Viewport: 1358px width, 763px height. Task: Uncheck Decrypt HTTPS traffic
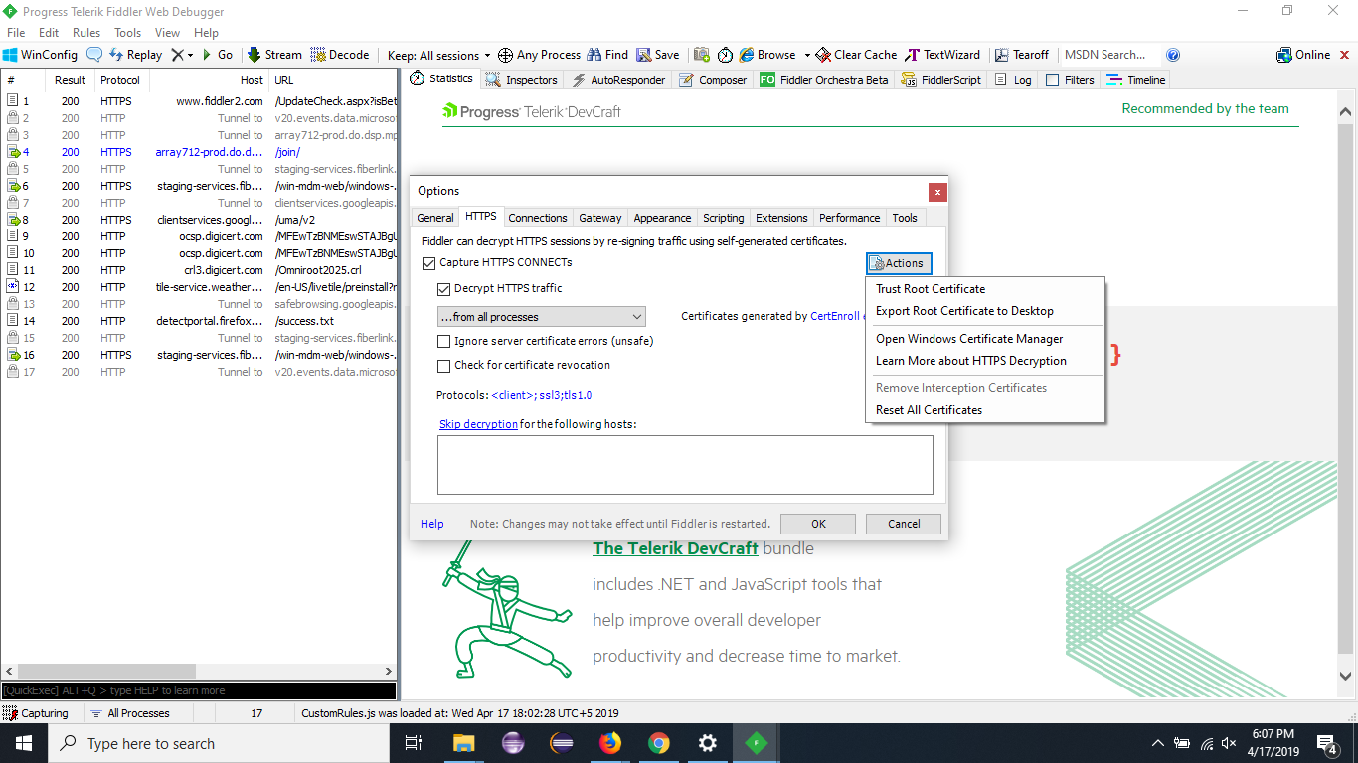[444, 288]
